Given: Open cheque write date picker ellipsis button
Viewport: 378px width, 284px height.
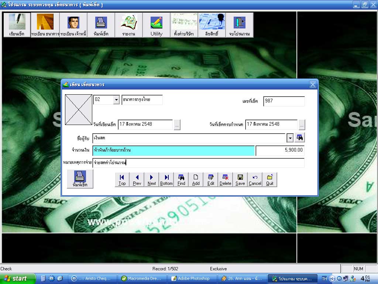Looking at the screenshot, I should tap(177, 125).
